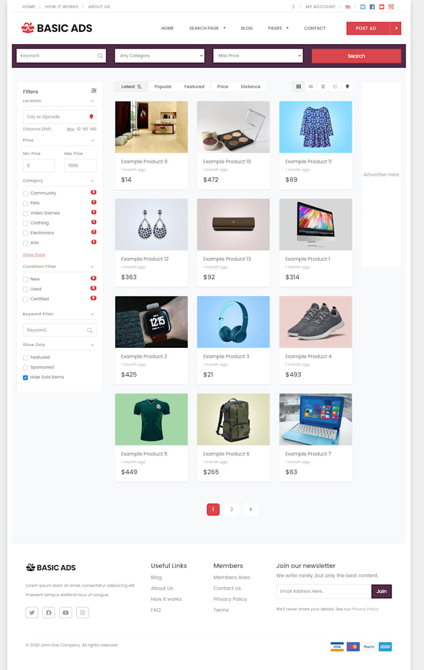Click the newsletter Join button
This screenshot has height=670, width=424.
[x=381, y=591]
